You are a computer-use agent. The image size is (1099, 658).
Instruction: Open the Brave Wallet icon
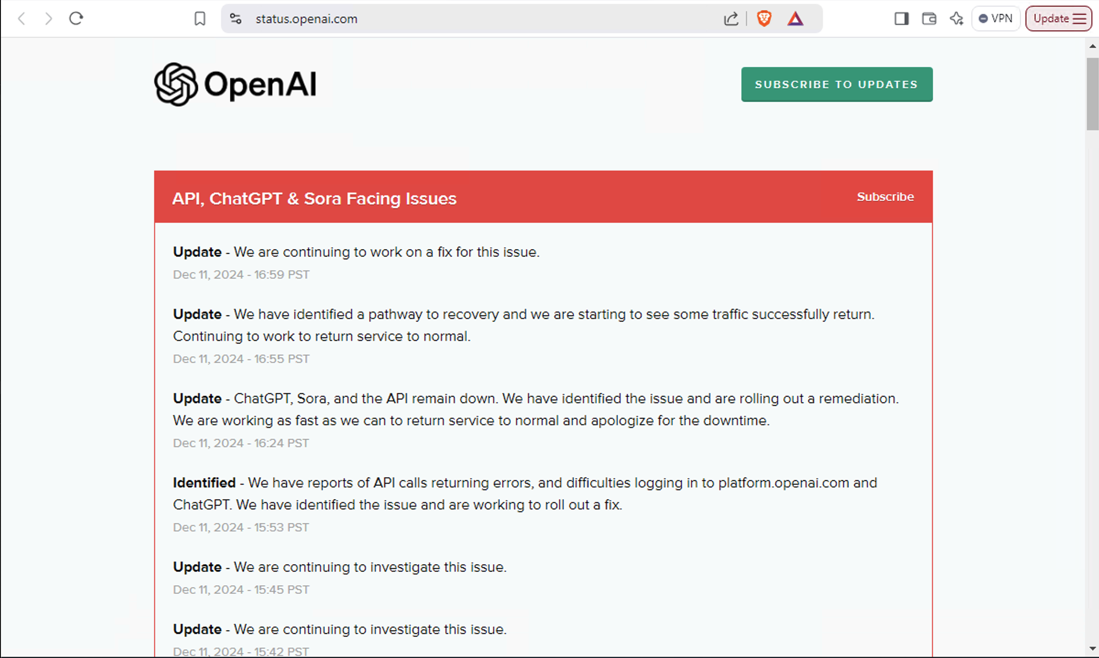pos(929,19)
